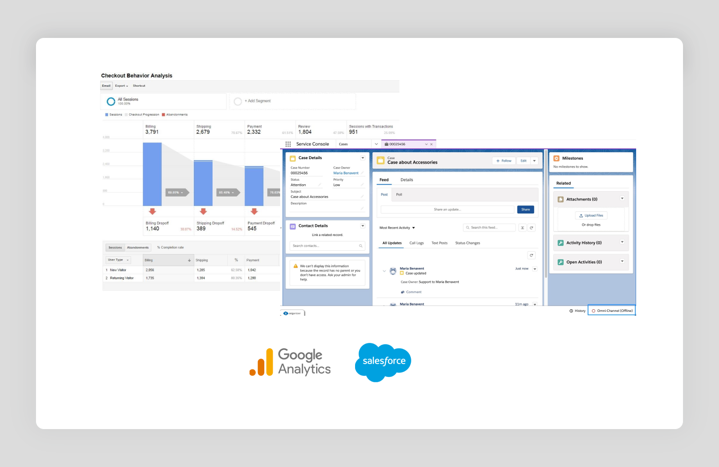Expand the Case Details card menu arrow

click(363, 158)
